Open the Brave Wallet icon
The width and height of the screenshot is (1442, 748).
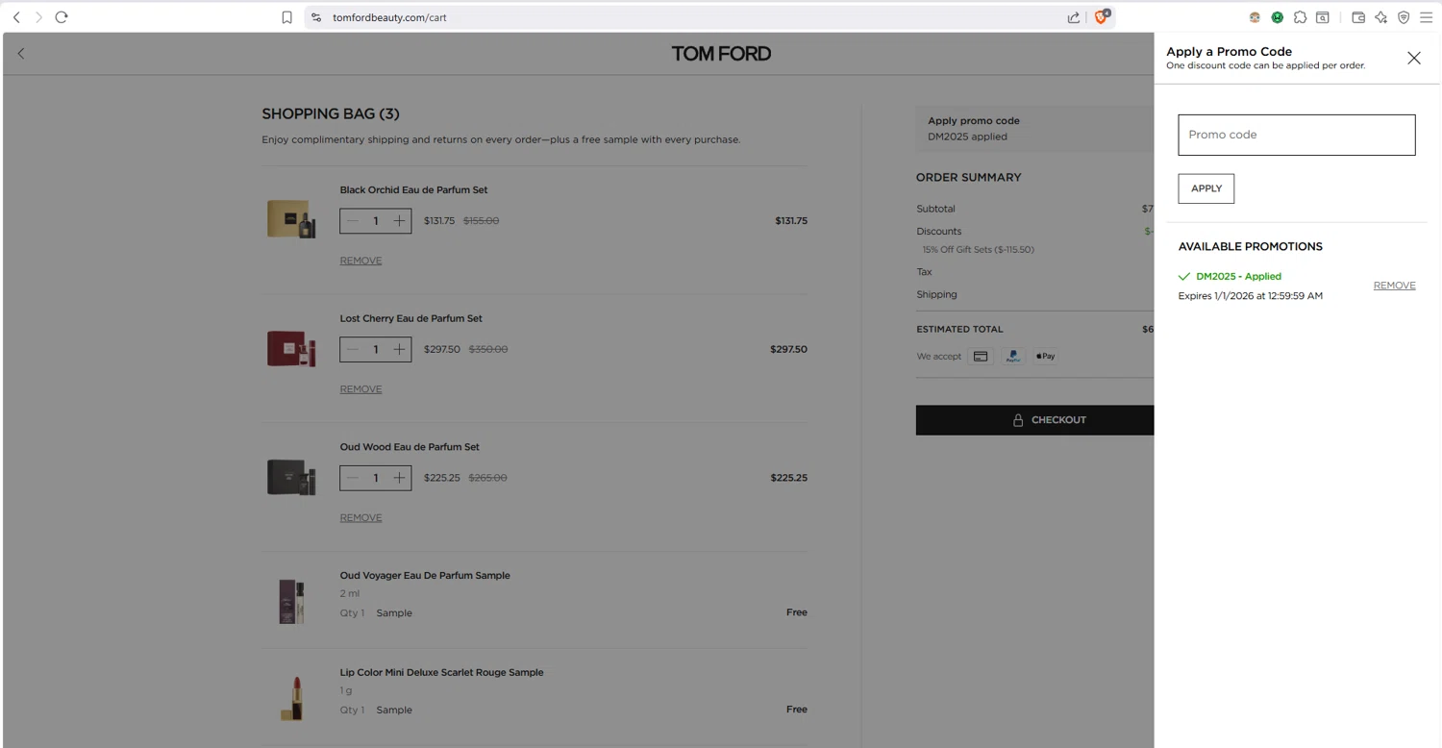pos(1358,17)
